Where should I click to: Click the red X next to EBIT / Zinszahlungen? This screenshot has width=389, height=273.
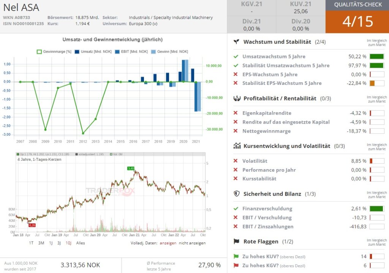(236, 226)
